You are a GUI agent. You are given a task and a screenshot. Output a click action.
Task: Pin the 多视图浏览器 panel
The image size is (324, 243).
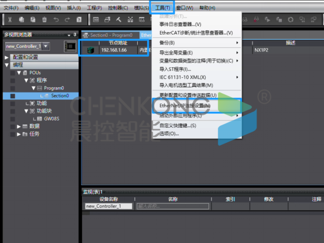75,35
